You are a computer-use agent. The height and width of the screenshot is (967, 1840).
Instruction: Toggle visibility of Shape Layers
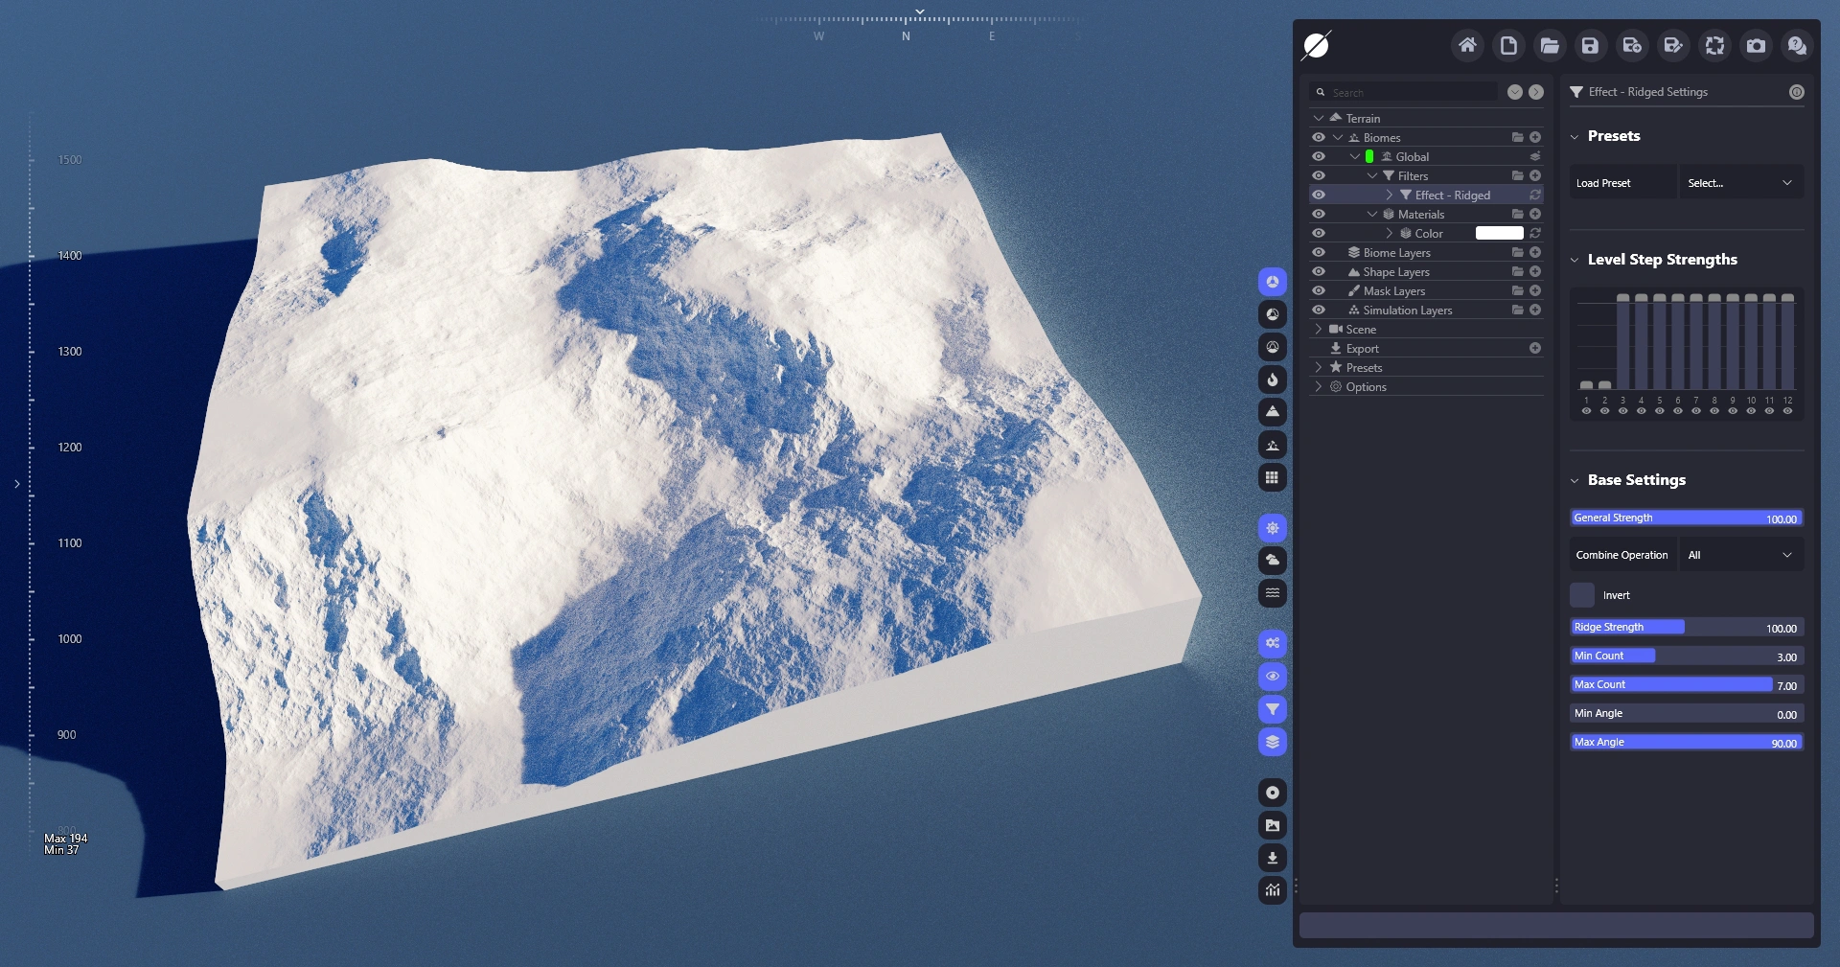pyautogui.click(x=1319, y=271)
